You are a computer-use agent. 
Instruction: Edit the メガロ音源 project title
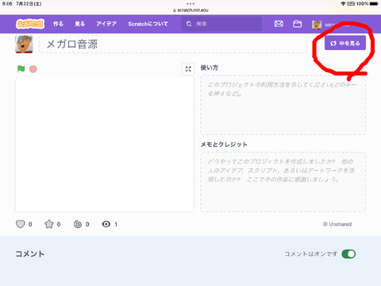173,44
